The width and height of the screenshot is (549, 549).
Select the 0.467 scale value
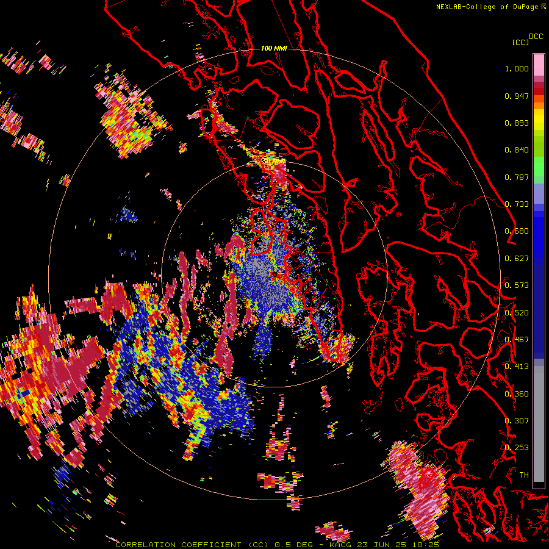coord(517,340)
